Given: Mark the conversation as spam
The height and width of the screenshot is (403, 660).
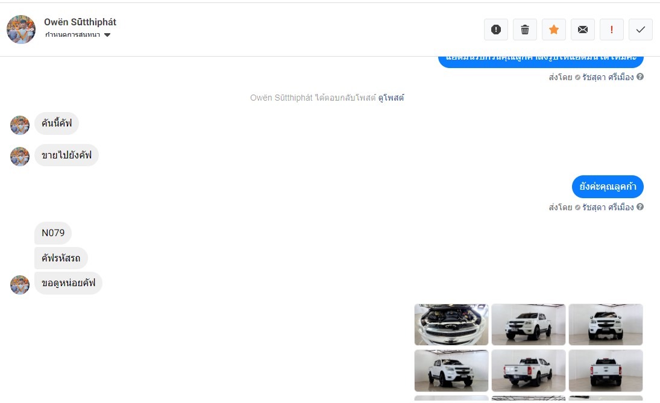Looking at the screenshot, I should click(x=496, y=30).
